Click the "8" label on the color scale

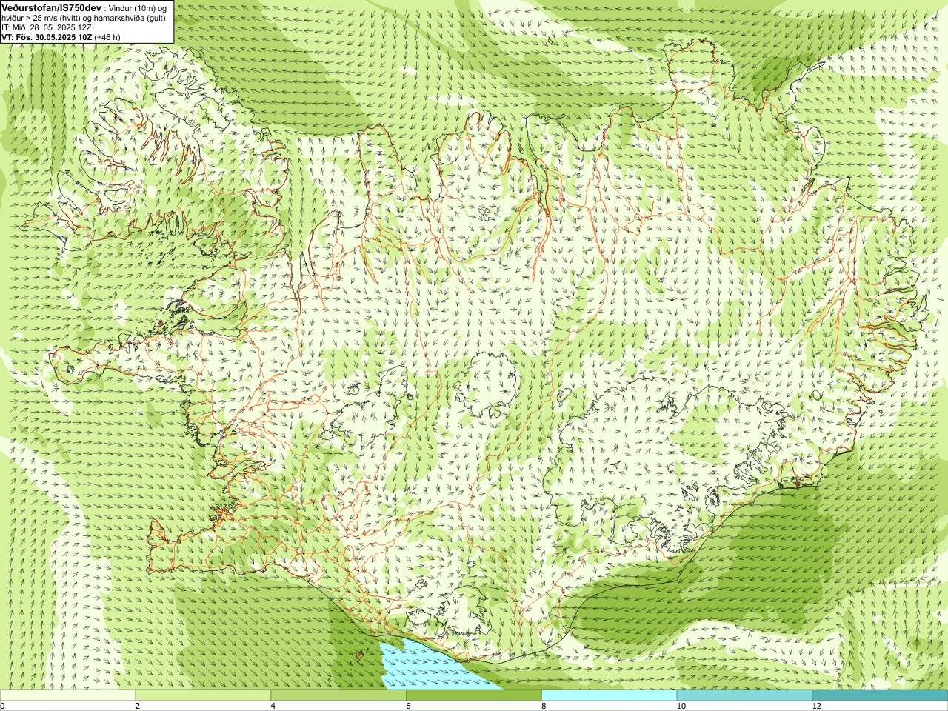(x=544, y=706)
